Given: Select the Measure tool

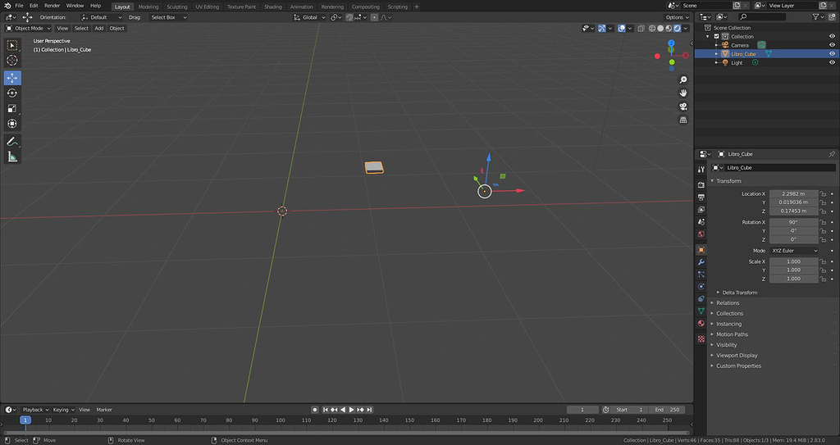Looking at the screenshot, I should [12, 157].
